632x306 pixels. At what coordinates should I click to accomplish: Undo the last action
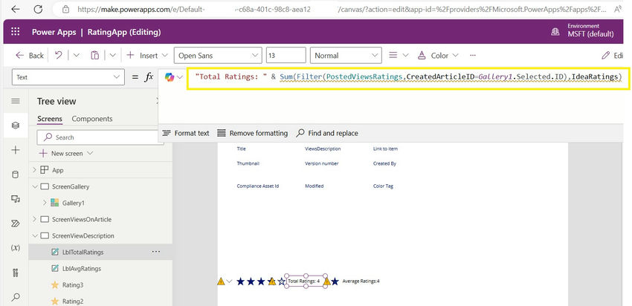coord(59,55)
